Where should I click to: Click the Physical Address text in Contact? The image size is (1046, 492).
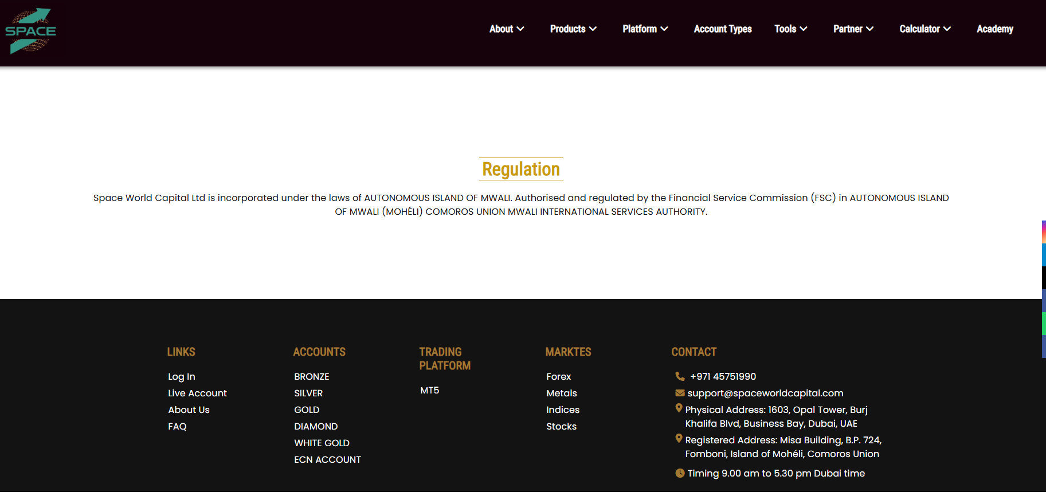(x=776, y=416)
